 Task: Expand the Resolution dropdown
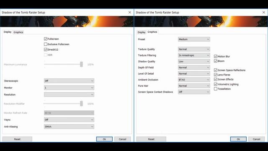click(x=69, y=94)
